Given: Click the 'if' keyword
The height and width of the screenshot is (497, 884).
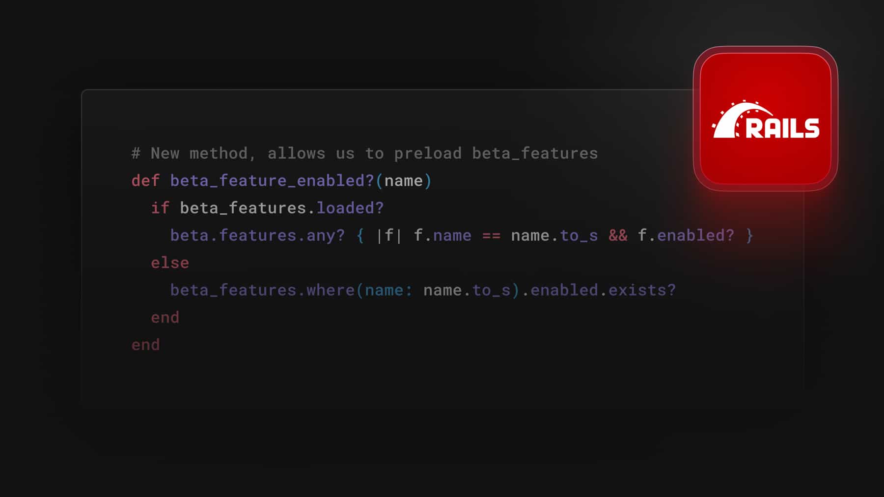Looking at the screenshot, I should (x=160, y=208).
